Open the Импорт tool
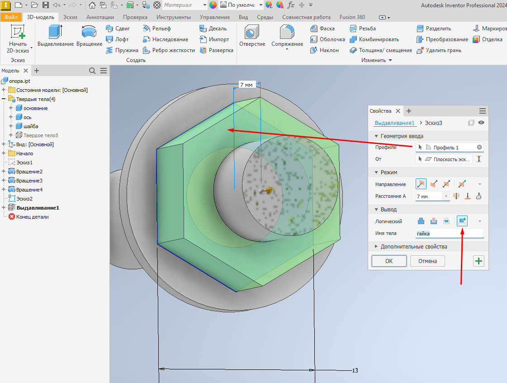The image size is (507, 383). (214, 39)
